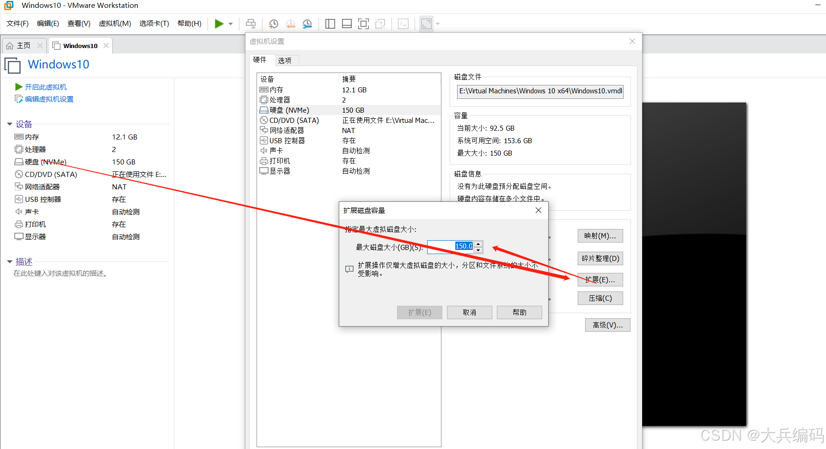826x449 pixels.
Task: Click the console view toolbar icon
Action: click(x=404, y=24)
